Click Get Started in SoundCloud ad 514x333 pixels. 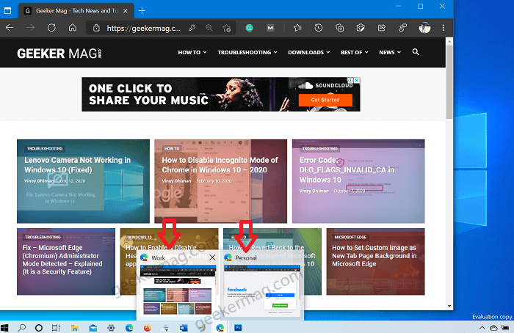[325, 100]
